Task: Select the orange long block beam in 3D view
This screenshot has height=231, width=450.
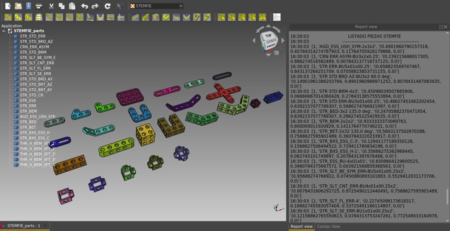Action: pyautogui.click(x=70, y=165)
